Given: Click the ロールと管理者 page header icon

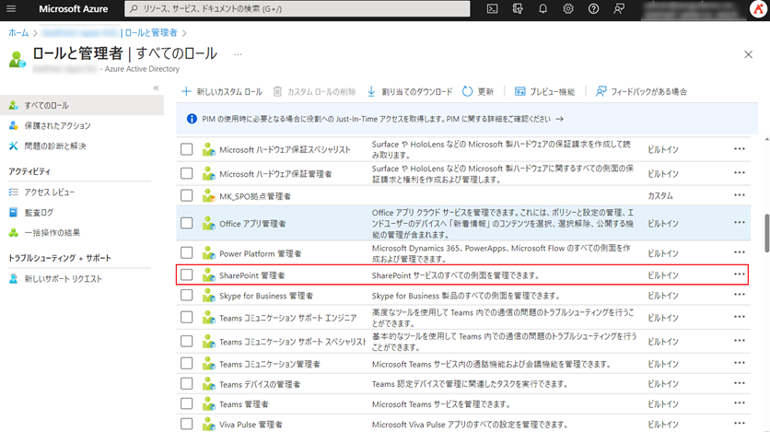Looking at the screenshot, I should point(17,59).
